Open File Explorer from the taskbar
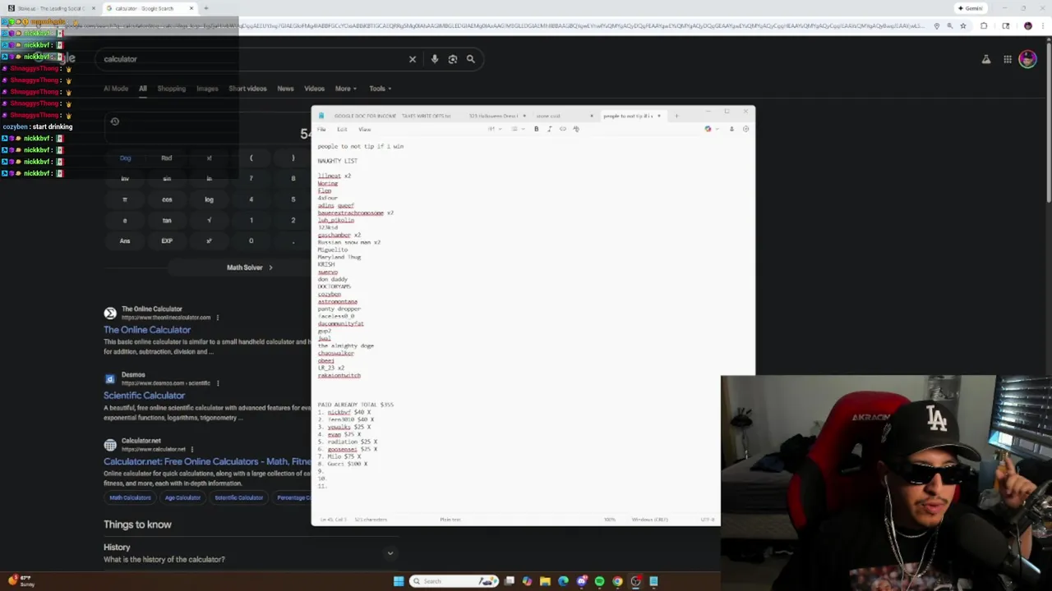The width and height of the screenshot is (1052, 591). tap(545, 581)
